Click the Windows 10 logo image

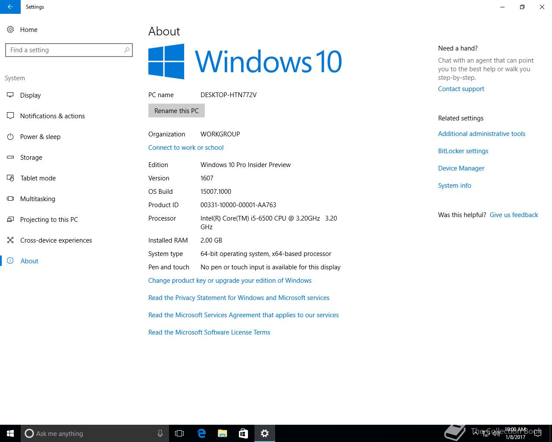(245, 61)
